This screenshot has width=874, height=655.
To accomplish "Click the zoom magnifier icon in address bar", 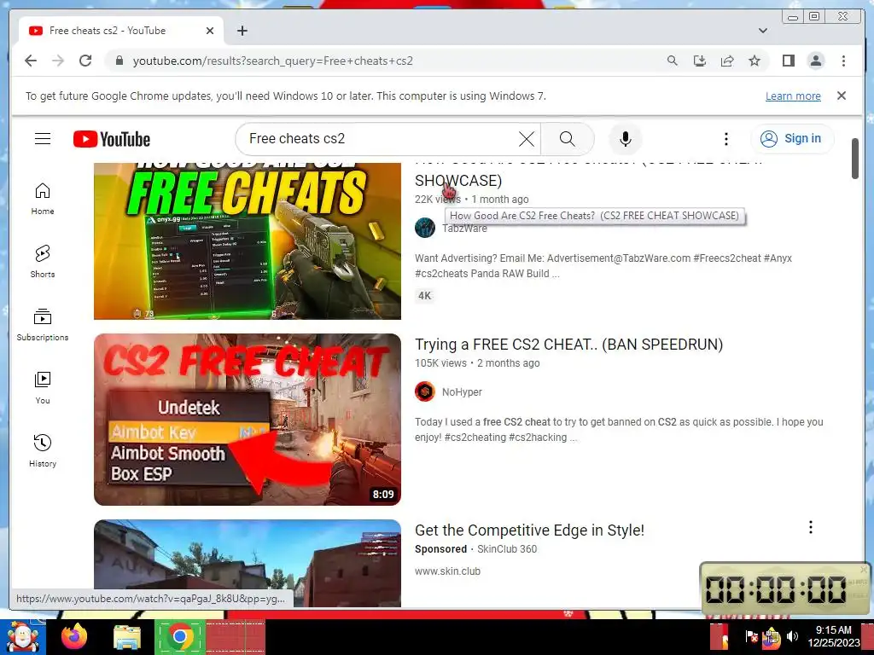I will point(673,61).
